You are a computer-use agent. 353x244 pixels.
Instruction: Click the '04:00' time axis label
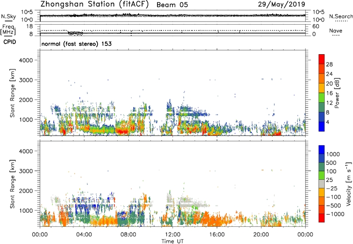[x=84, y=235]
